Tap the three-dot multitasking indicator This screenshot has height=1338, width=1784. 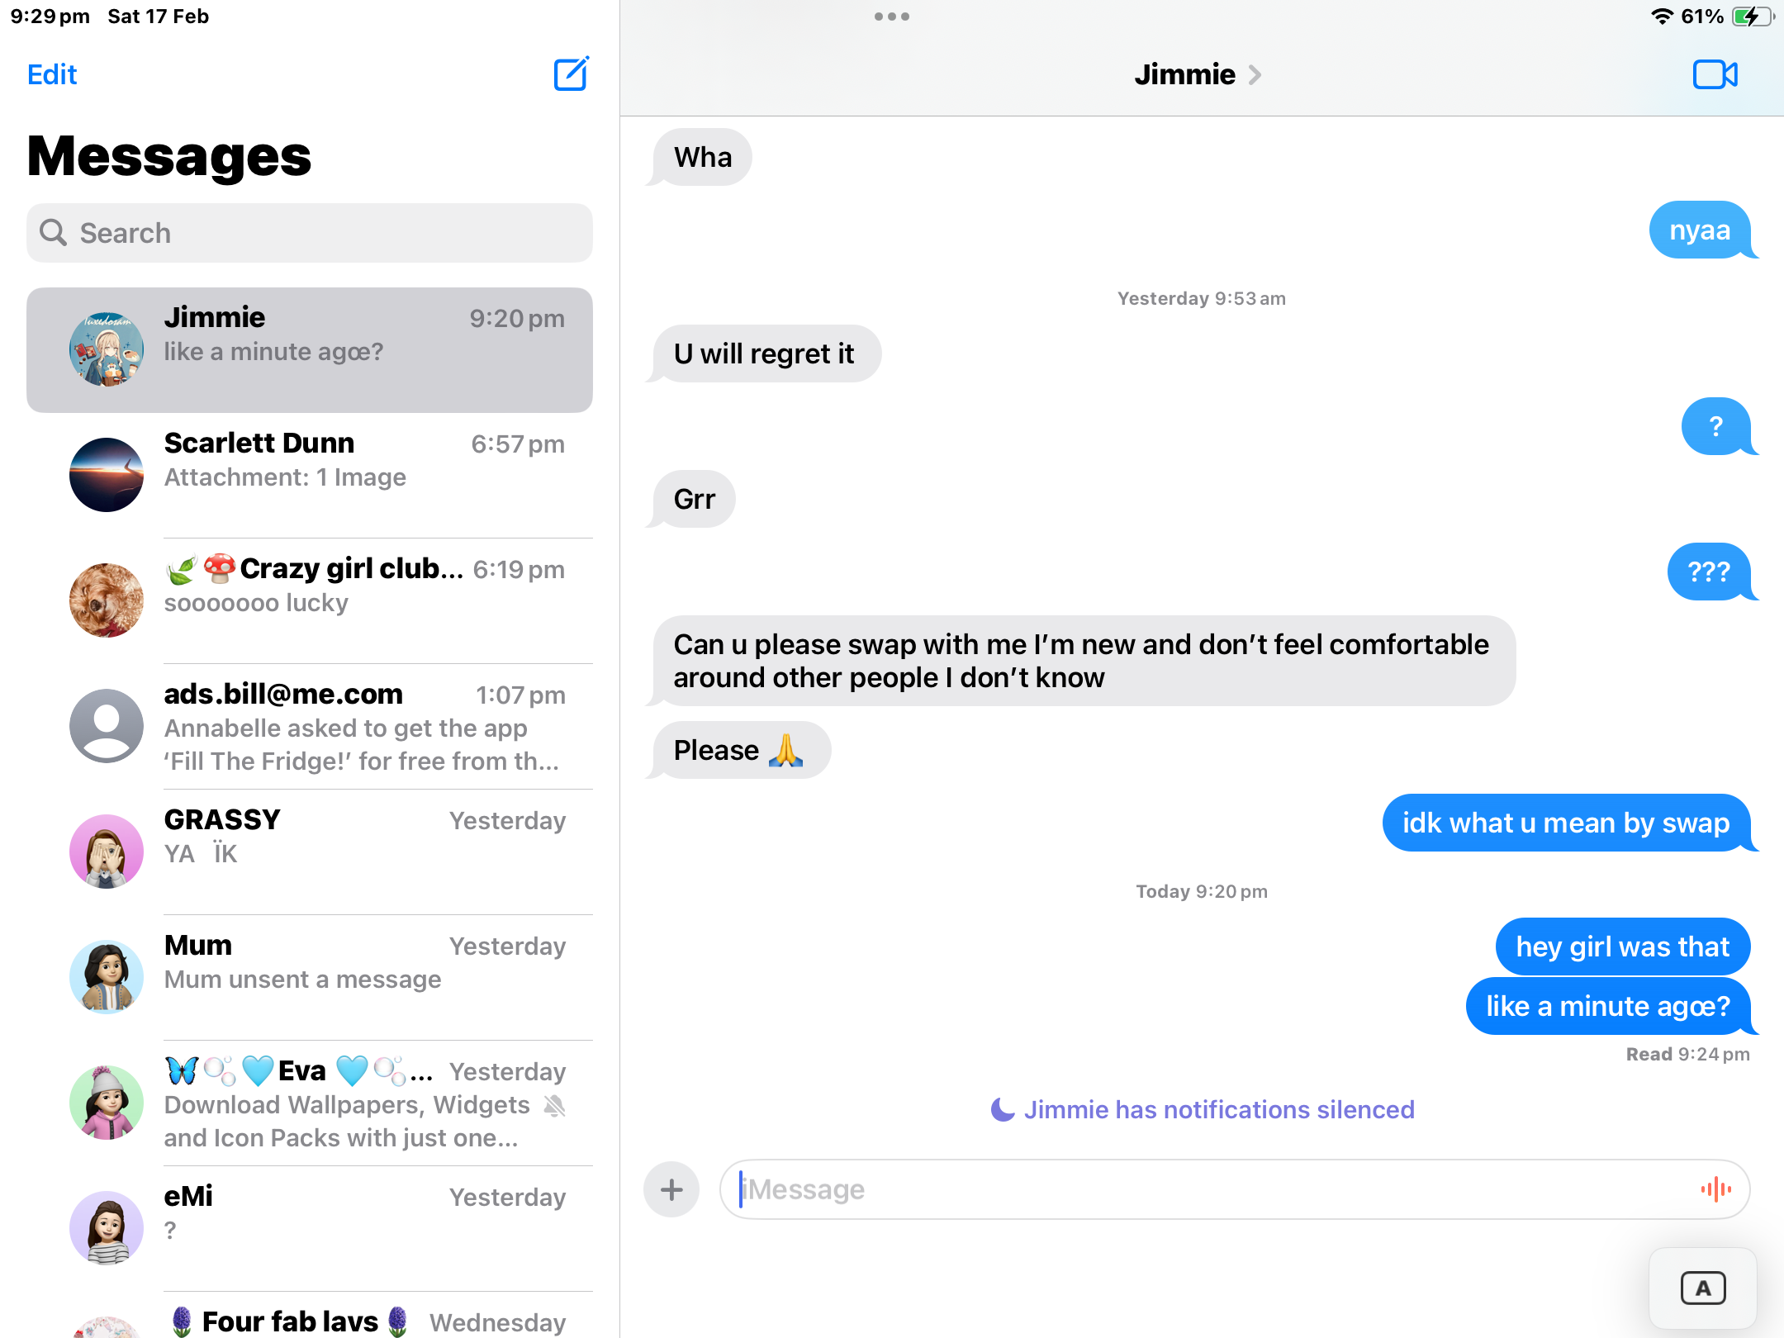tap(891, 17)
